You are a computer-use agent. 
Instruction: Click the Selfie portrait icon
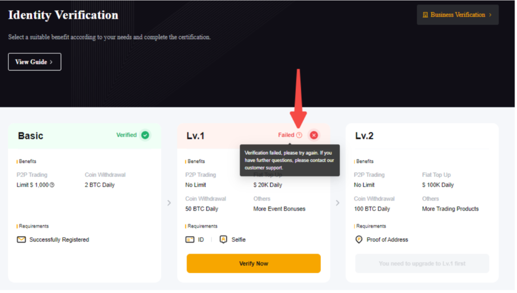pos(223,240)
